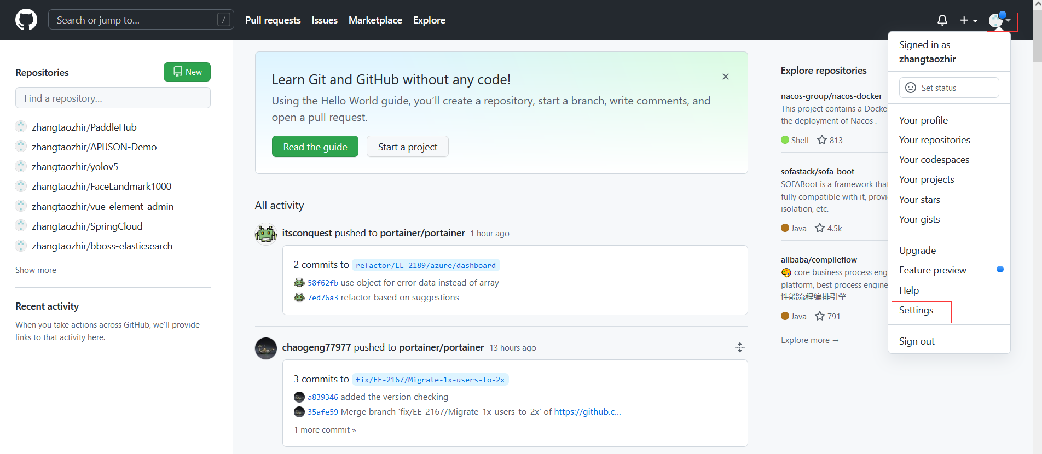This screenshot has width=1042, height=454.
Task: Toggle the user avatar menu
Action: 1002,21
